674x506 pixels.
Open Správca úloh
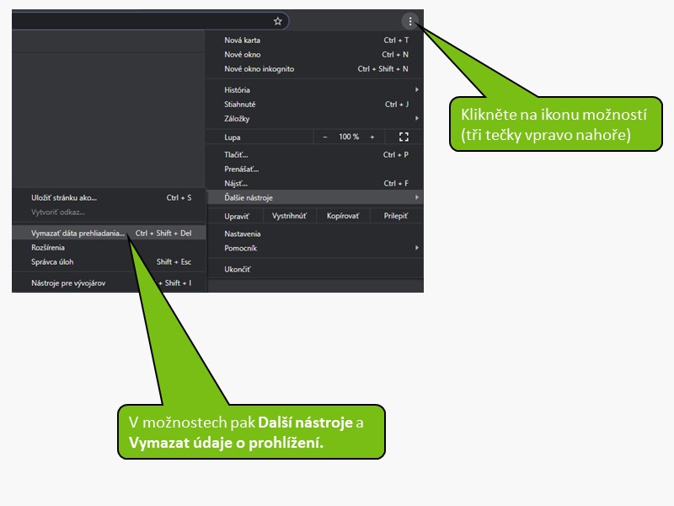click(x=52, y=262)
